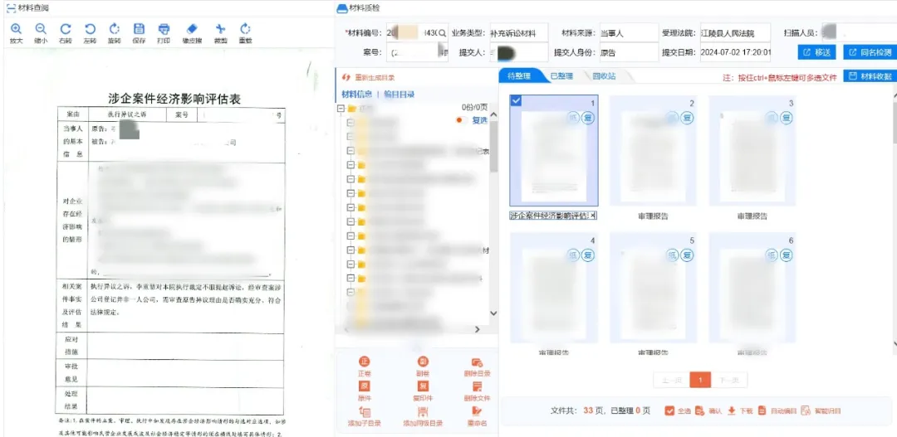Click the 下一页 next page button

[x=729, y=380]
